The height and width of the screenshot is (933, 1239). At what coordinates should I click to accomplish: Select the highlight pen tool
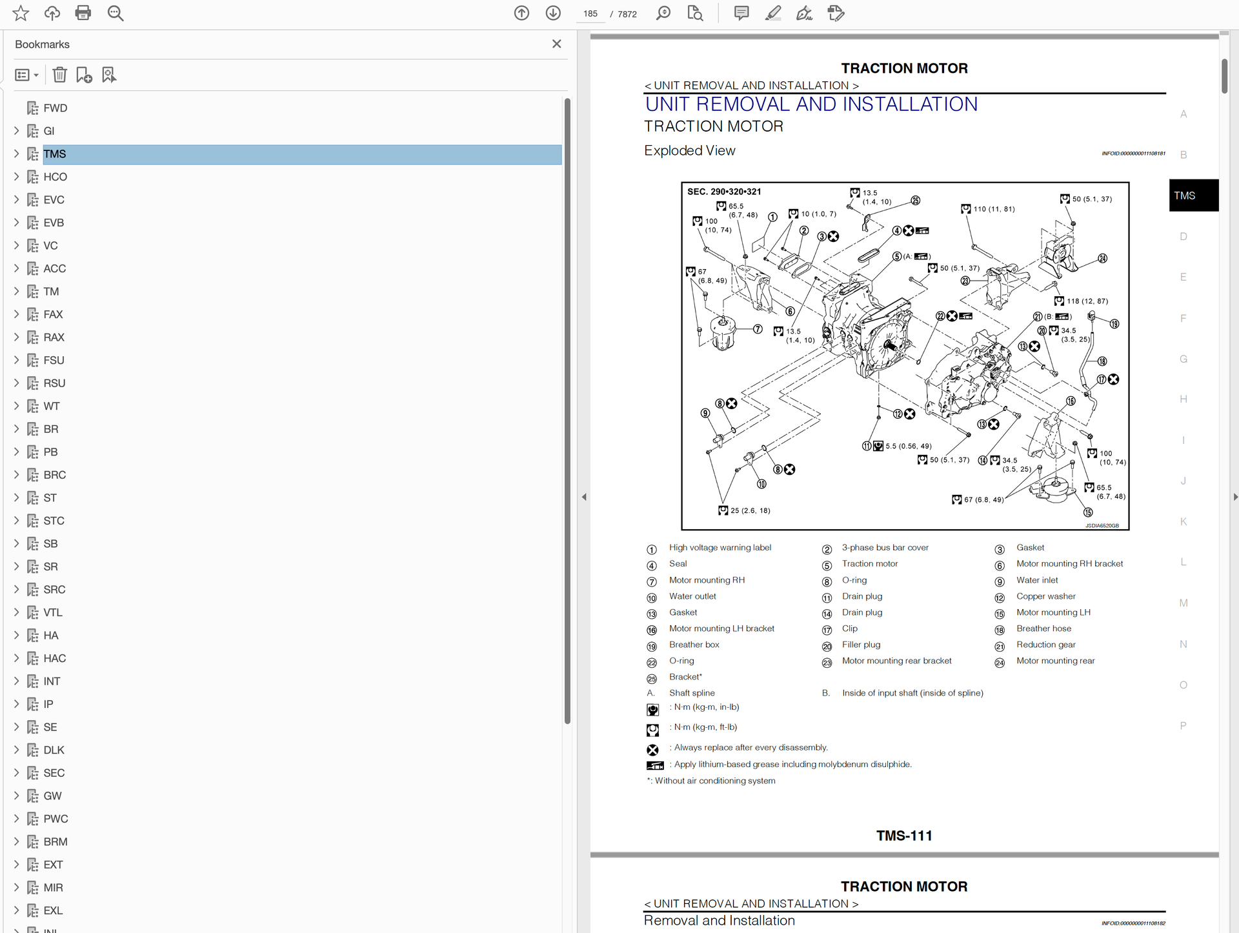coord(773,13)
